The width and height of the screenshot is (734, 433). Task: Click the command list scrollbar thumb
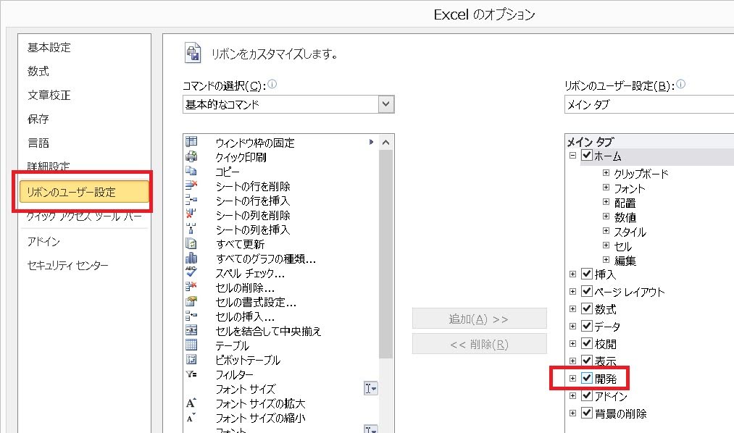pyautogui.click(x=385, y=254)
